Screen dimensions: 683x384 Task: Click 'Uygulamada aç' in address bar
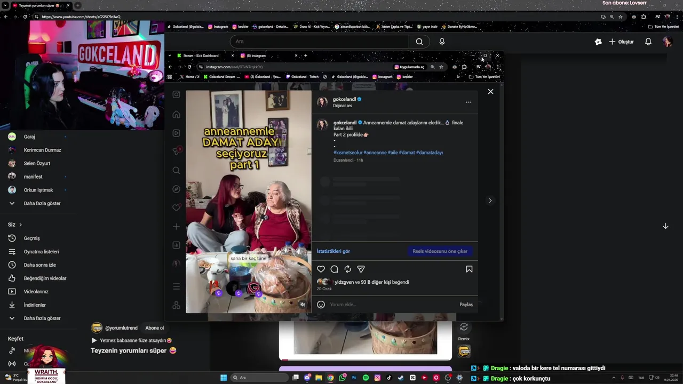coord(409,67)
